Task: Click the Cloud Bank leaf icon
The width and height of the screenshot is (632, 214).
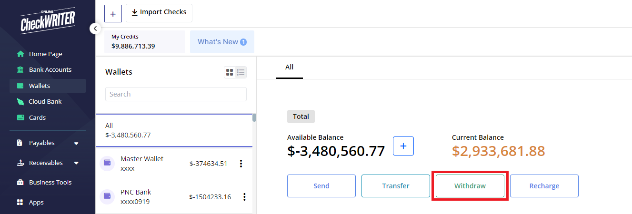Action: point(20,102)
